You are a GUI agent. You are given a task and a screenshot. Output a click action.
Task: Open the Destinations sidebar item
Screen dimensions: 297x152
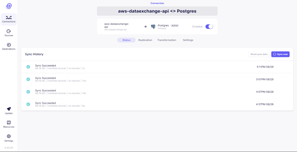pyautogui.click(x=9, y=47)
